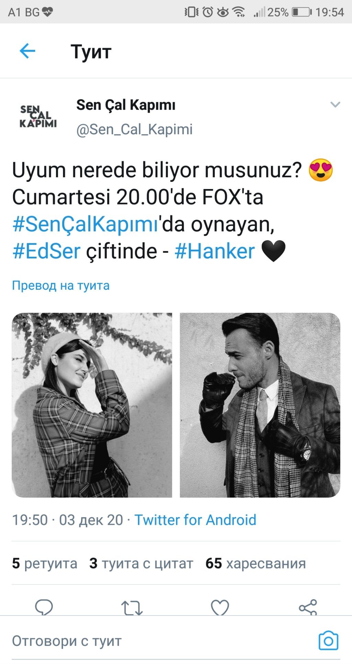The height and width of the screenshot is (664, 352).
Task: Click the #EdSer hashtag
Action: [x=46, y=251]
